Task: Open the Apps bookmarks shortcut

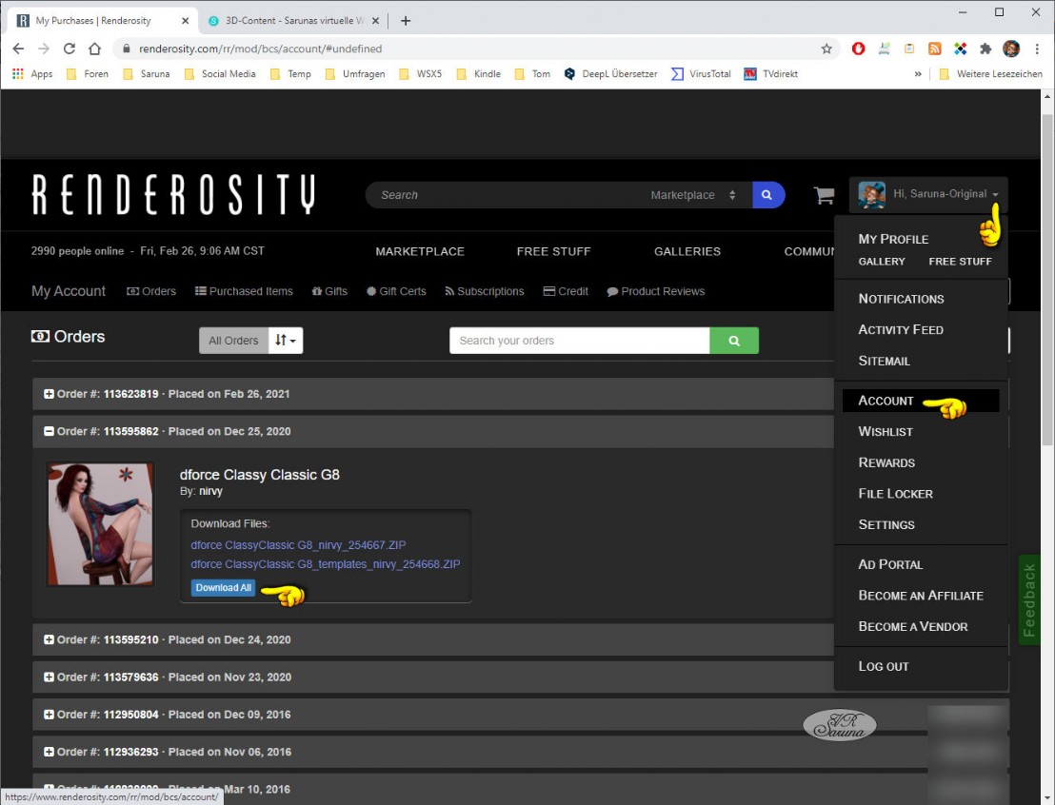Action: click(x=32, y=74)
